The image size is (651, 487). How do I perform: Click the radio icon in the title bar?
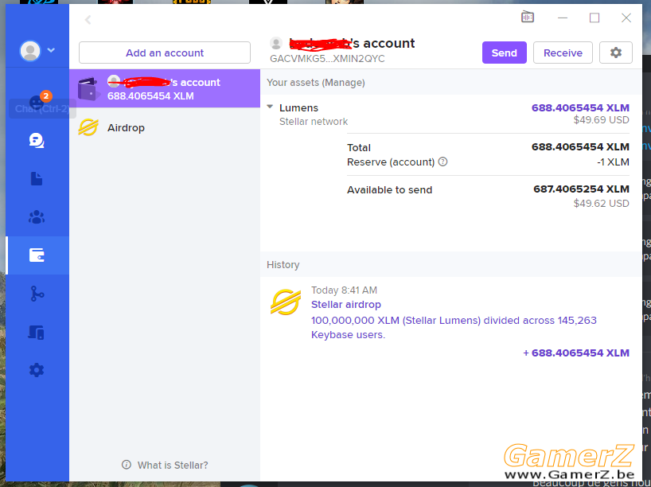click(x=528, y=17)
